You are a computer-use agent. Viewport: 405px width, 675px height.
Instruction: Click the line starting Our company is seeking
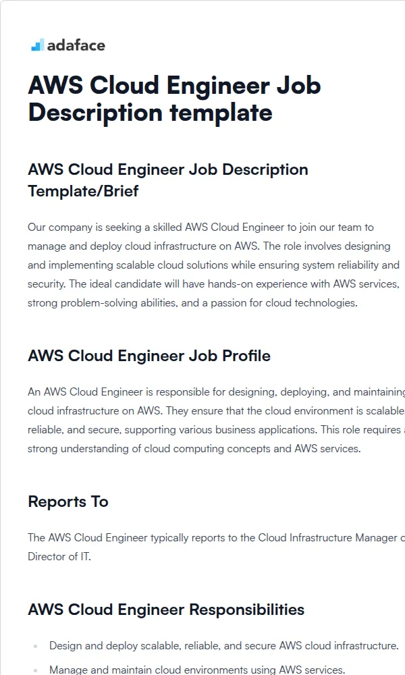200,227
